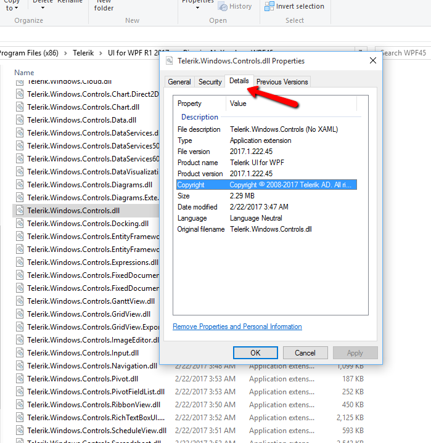This screenshot has height=443, width=431.
Task: Expand the Delete dropdown arrow
Action: [43, 8]
